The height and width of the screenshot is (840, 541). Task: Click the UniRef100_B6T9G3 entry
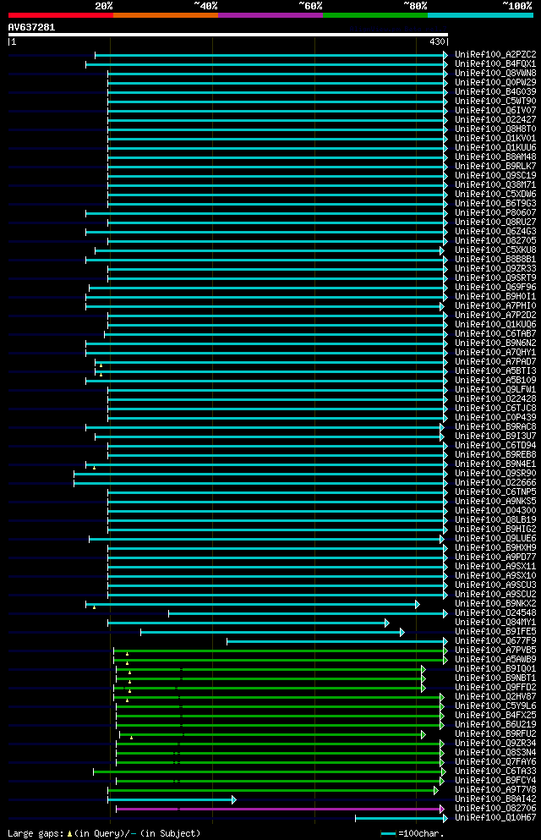(x=495, y=204)
